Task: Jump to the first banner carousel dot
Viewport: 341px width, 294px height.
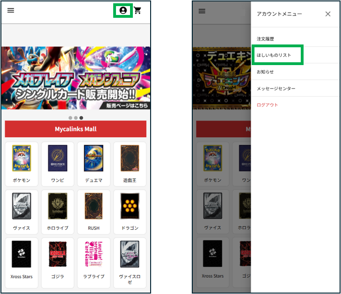Action: point(70,118)
